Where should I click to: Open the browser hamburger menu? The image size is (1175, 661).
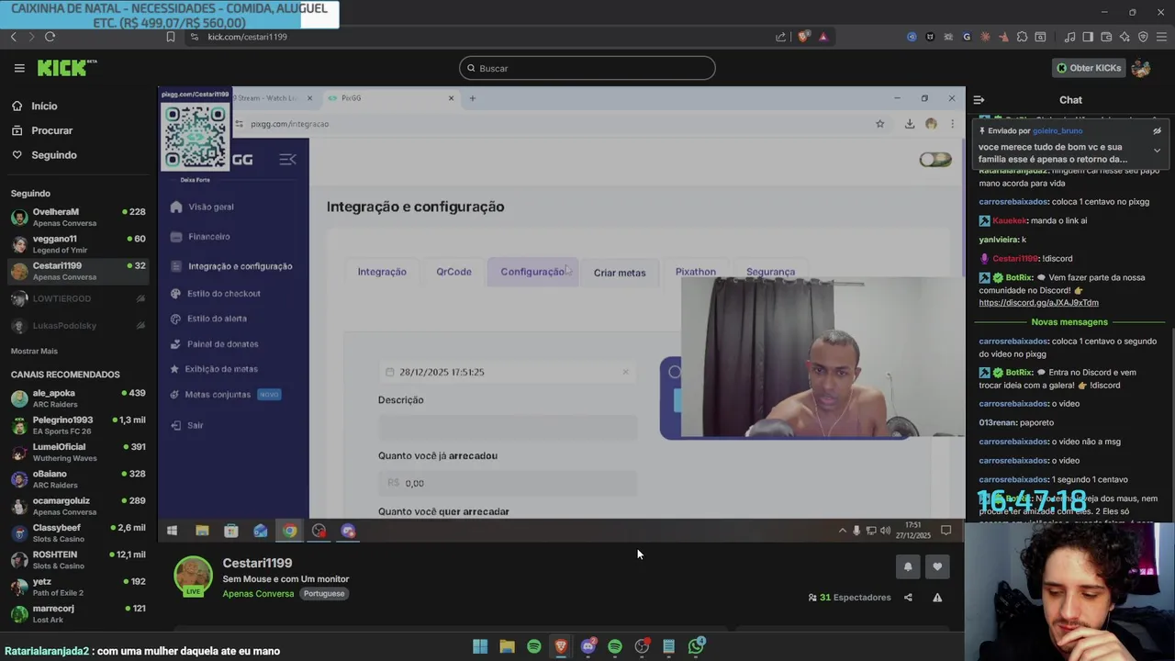coord(1161,37)
